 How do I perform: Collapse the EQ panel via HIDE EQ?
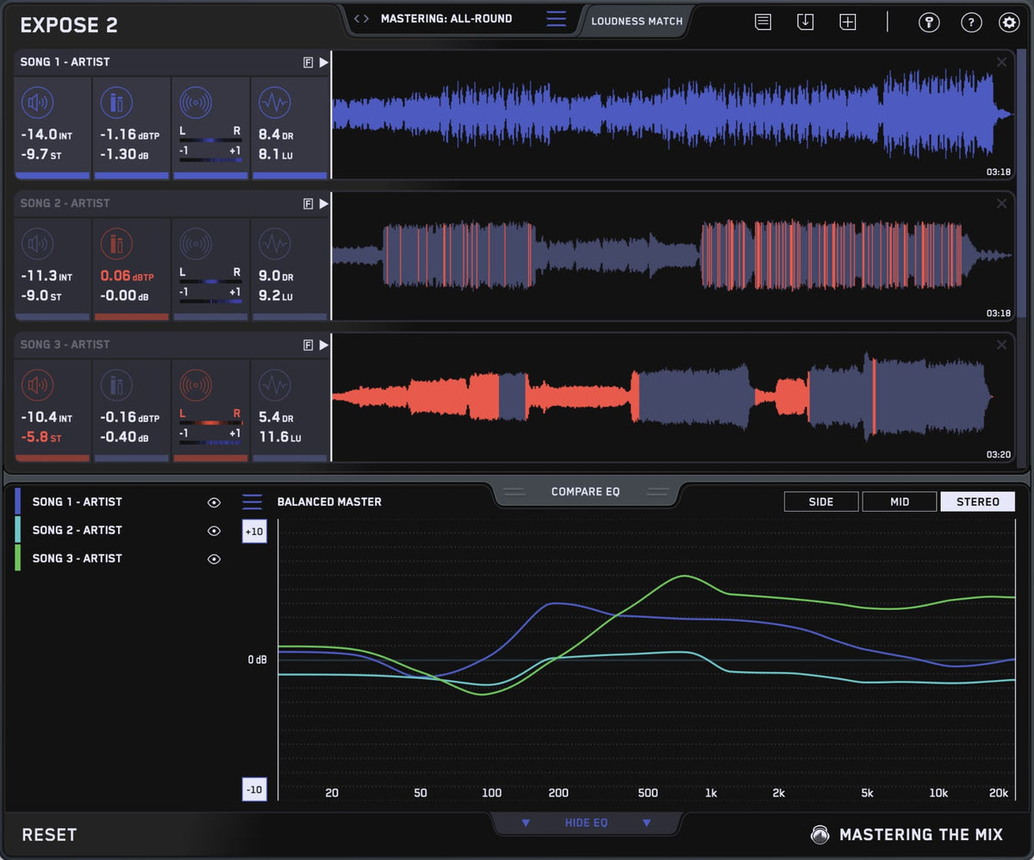pyautogui.click(x=586, y=823)
